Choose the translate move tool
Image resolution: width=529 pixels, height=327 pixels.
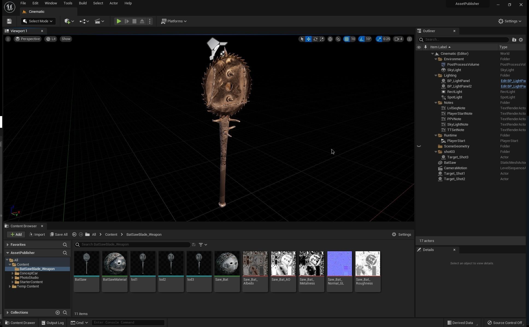[308, 39]
